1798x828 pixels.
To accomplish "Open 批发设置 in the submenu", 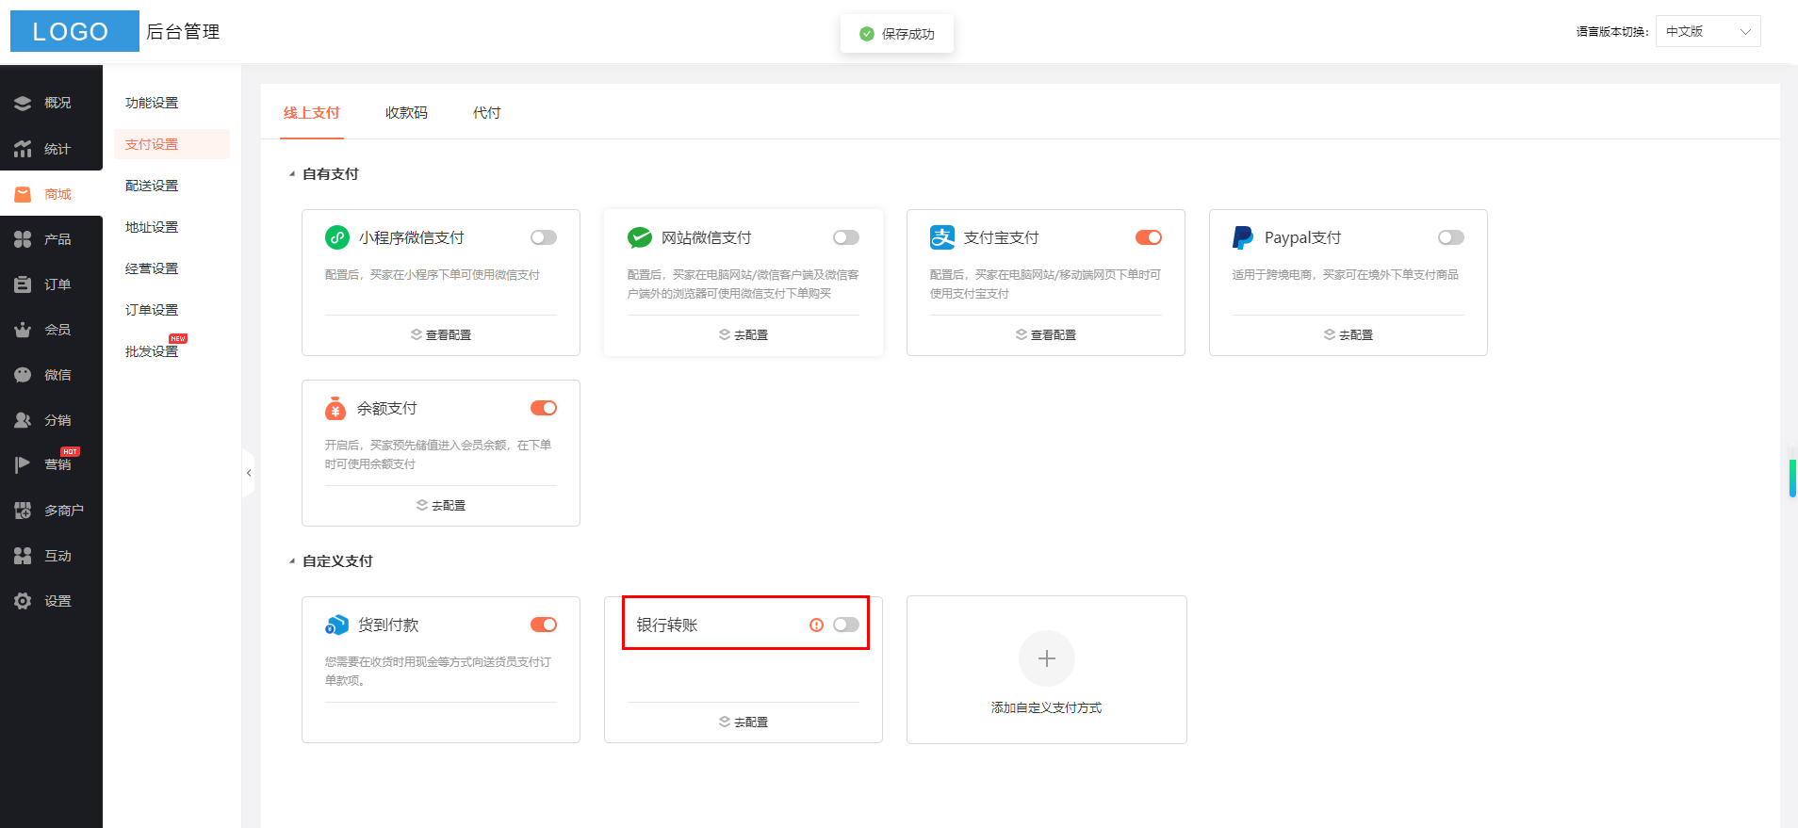I will pyautogui.click(x=152, y=351).
